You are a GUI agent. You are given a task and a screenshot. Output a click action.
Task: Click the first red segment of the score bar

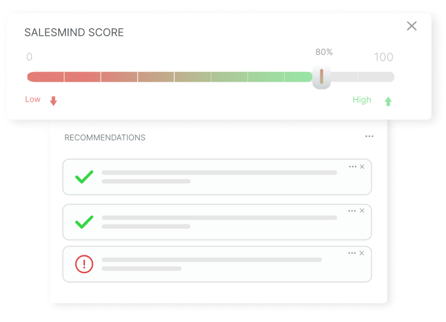pos(46,77)
